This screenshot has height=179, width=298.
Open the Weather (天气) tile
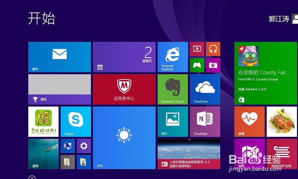coord(124,138)
